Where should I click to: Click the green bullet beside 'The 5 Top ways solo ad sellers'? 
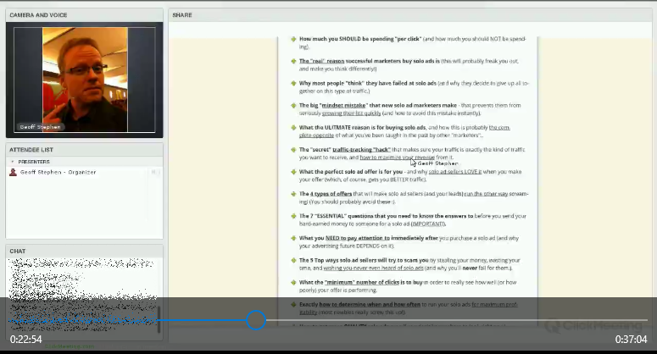[293, 260]
